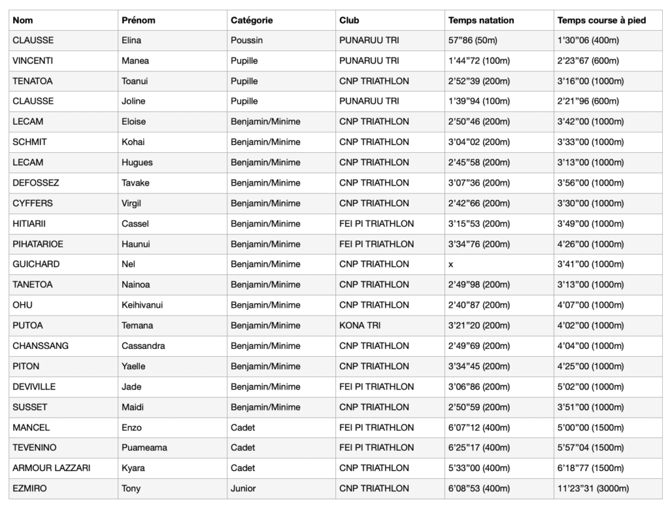Select the 6'07"12 (400m) swim time
Image resolution: width=672 pixels, height=509 pixels.
tap(479, 428)
